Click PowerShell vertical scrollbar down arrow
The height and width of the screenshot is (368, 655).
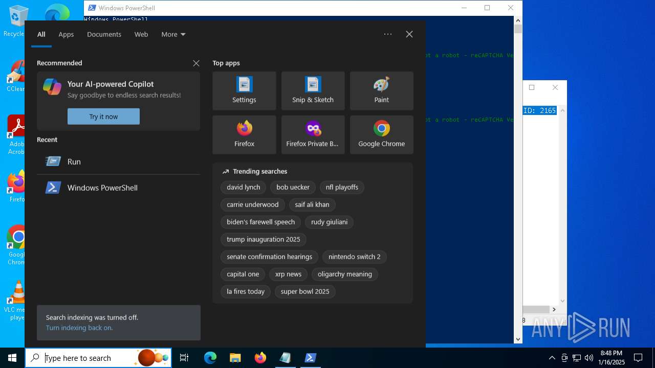(x=518, y=339)
